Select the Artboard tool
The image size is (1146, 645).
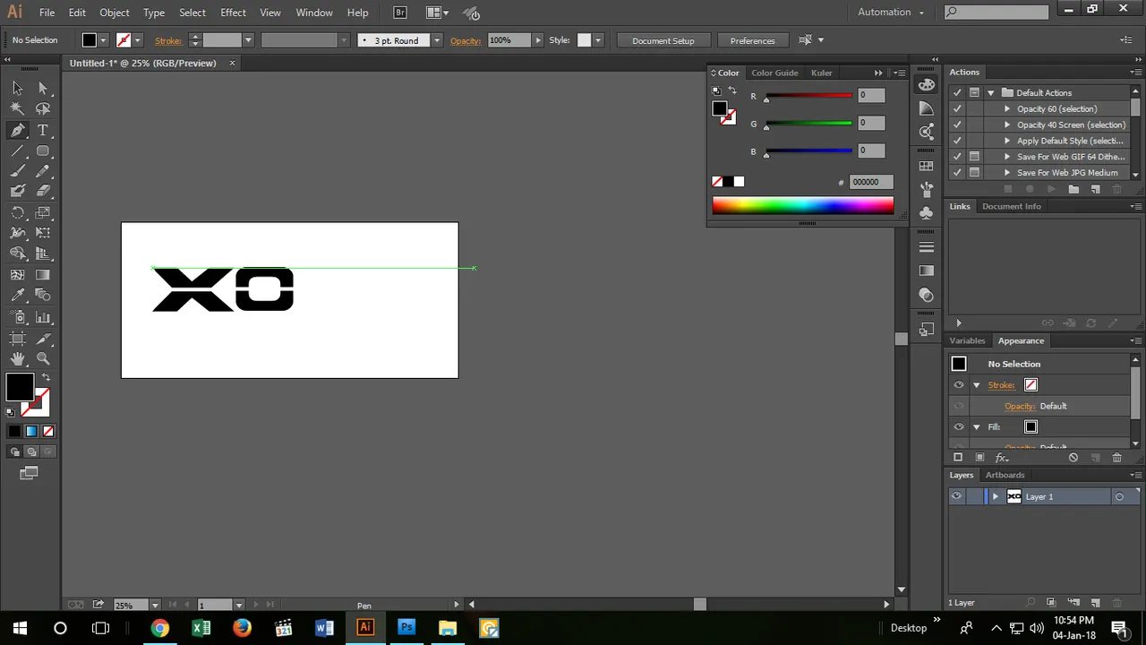click(18, 338)
